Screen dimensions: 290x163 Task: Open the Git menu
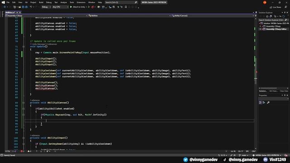(x=26, y=2)
